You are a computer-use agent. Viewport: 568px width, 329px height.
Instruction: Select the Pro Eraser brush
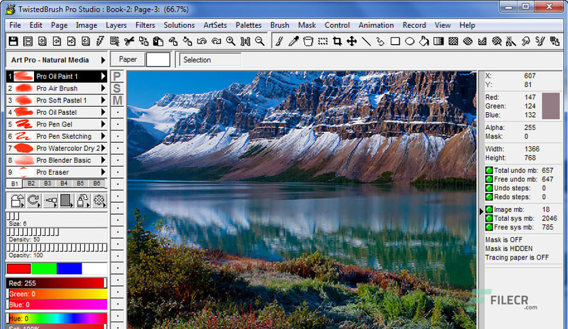[56, 172]
